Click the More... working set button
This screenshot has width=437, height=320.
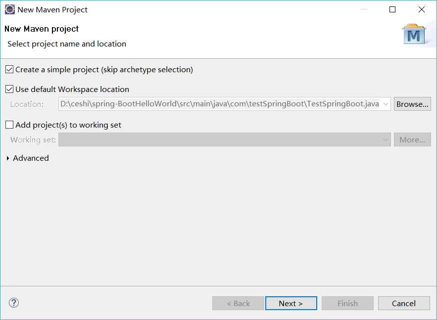(412, 140)
